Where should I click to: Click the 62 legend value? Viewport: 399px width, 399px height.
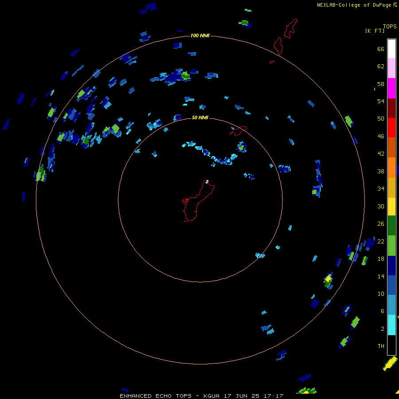click(x=381, y=66)
